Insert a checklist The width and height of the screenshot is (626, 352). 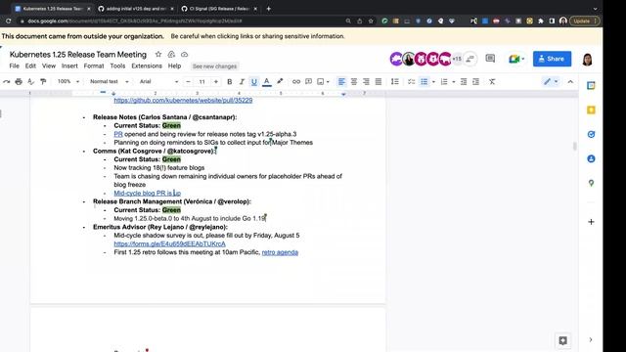pos(411,81)
